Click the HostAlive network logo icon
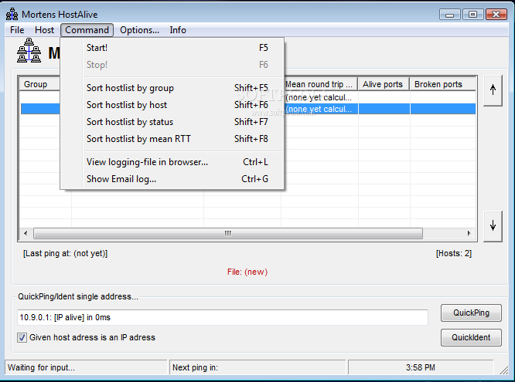The image size is (515, 382). 29,50
